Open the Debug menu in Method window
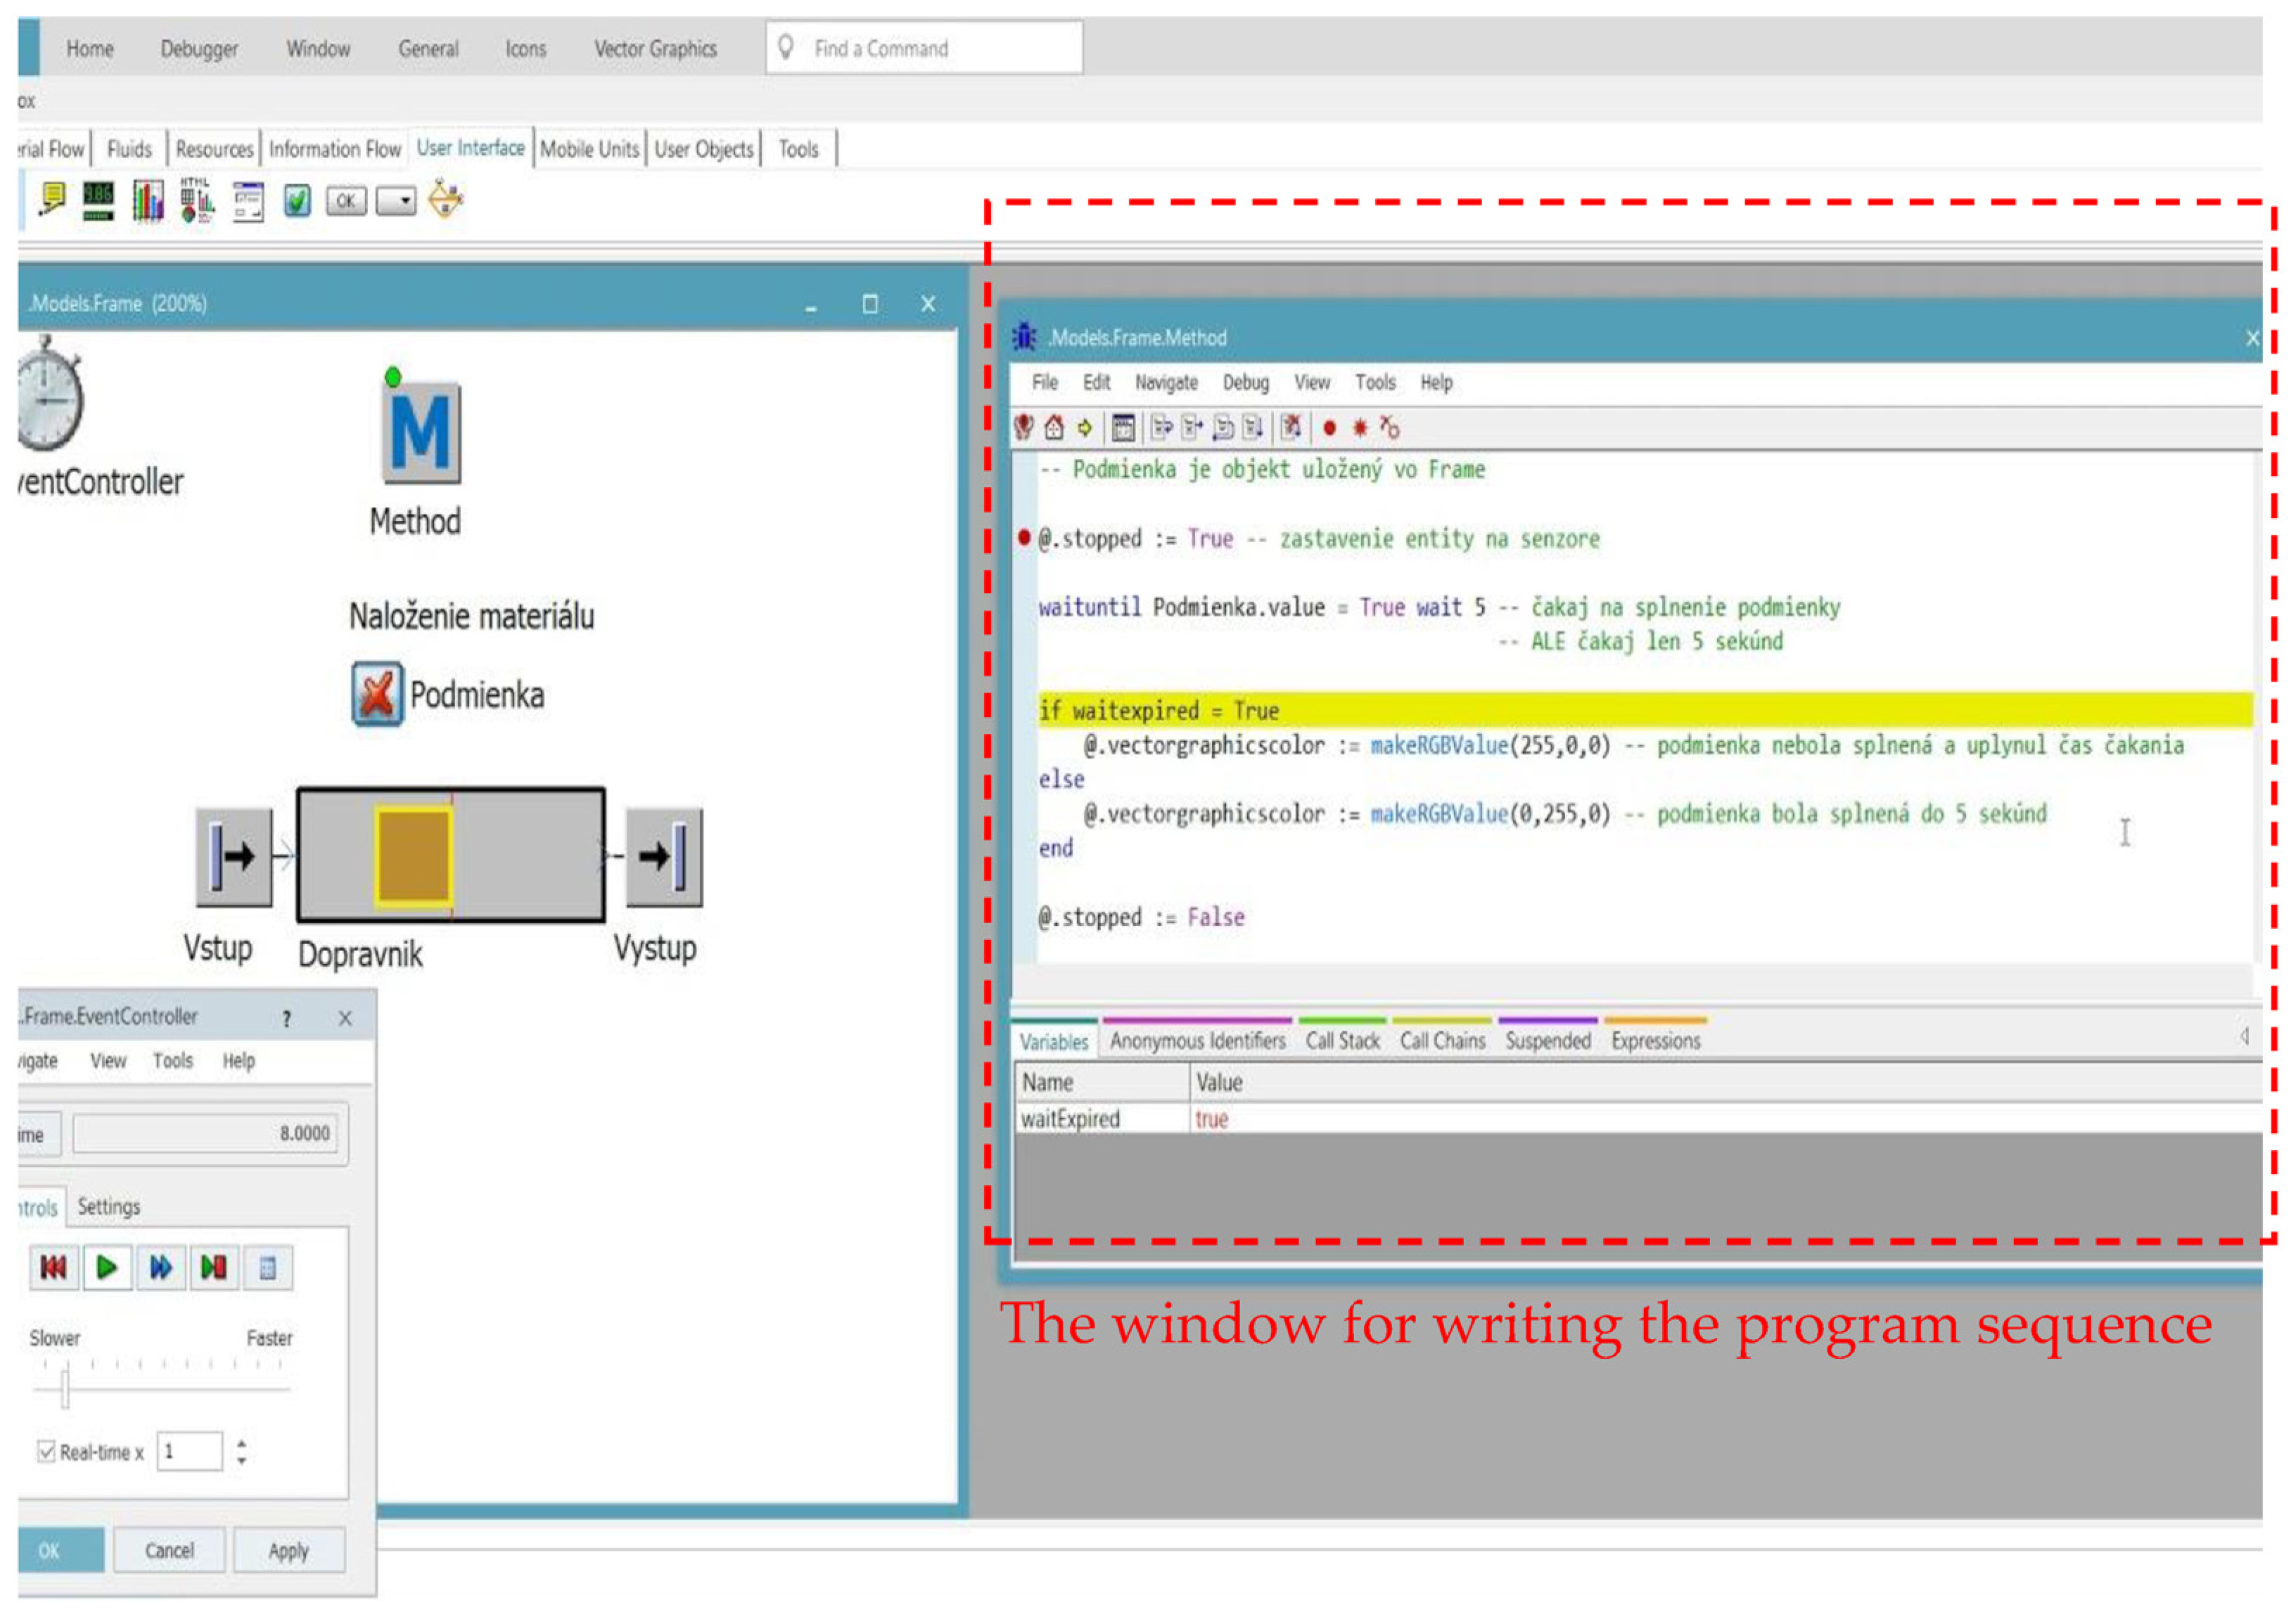 [1245, 382]
